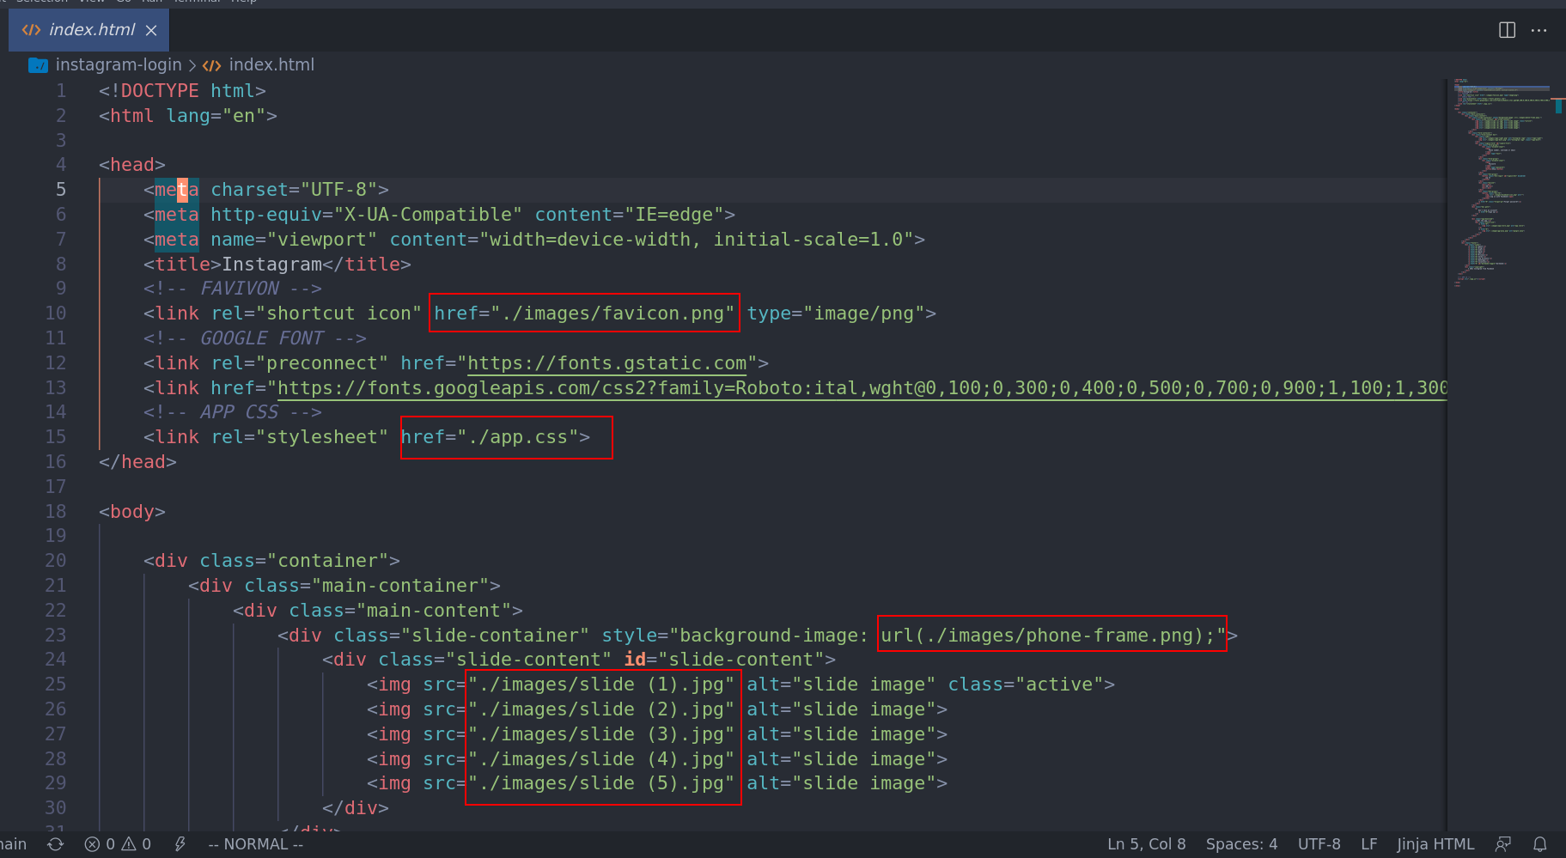
Task: Click rel="preconnect" attribute
Action: tap(300, 363)
